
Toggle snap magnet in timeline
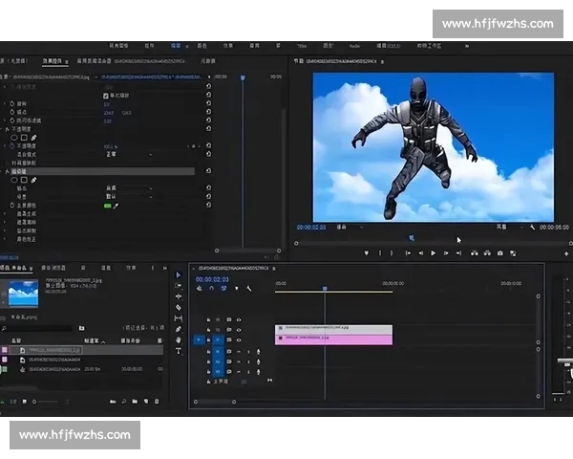(212, 288)
